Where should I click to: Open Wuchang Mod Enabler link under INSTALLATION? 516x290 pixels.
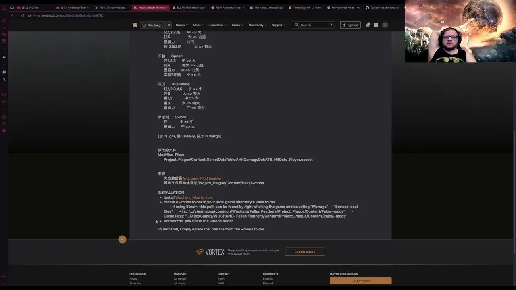tap(195, 197)
